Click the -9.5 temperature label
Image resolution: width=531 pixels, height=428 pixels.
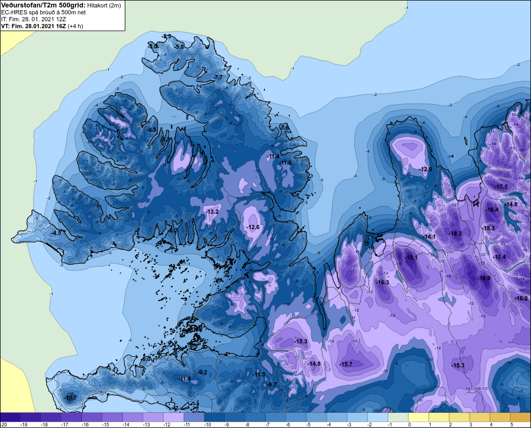click(151, 130)
